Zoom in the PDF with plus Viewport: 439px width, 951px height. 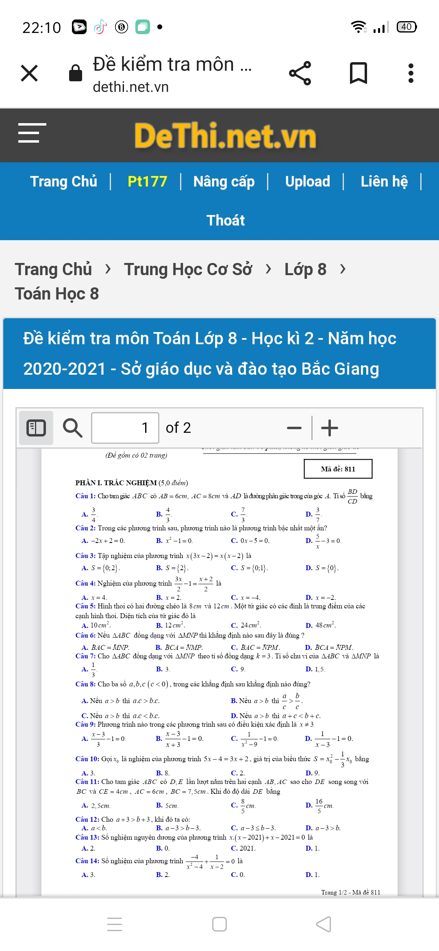[x=330, y=428]
